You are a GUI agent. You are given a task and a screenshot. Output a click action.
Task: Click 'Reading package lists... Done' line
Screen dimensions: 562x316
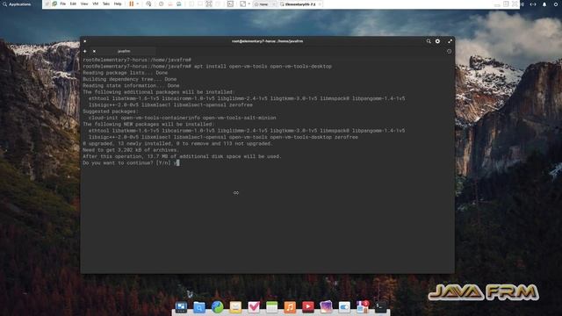pos(126,73)
